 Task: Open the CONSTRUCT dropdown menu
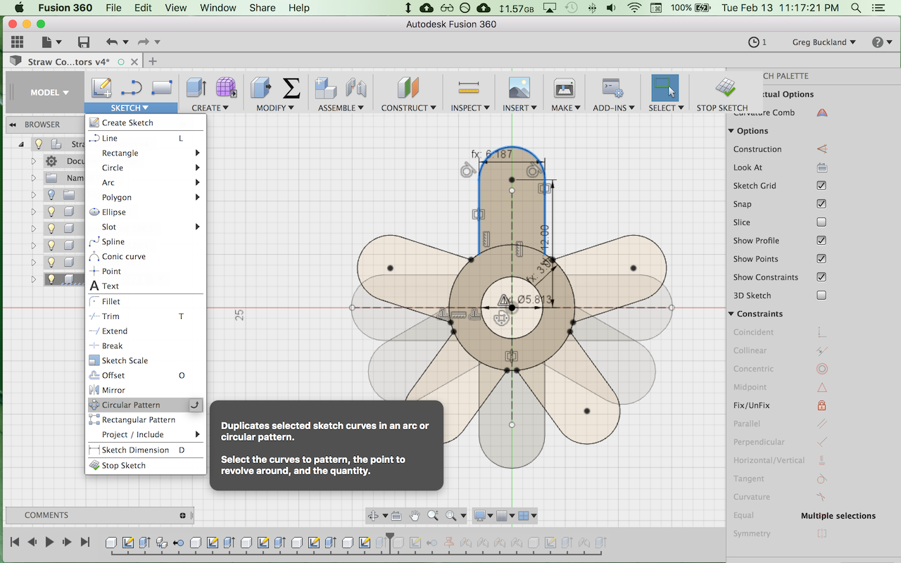[408, 108]
